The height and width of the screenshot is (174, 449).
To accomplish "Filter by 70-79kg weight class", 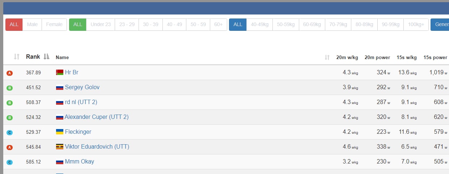I will tap(338, 25).
